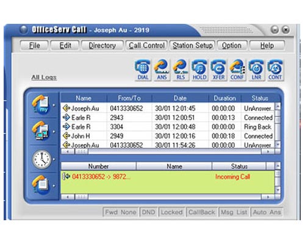Release the call using RLS icon
The width and height of the screenshot is (305, 244).
click(181, 70)
